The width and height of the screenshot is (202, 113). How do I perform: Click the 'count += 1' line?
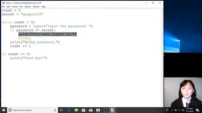[x=21, y=46]
